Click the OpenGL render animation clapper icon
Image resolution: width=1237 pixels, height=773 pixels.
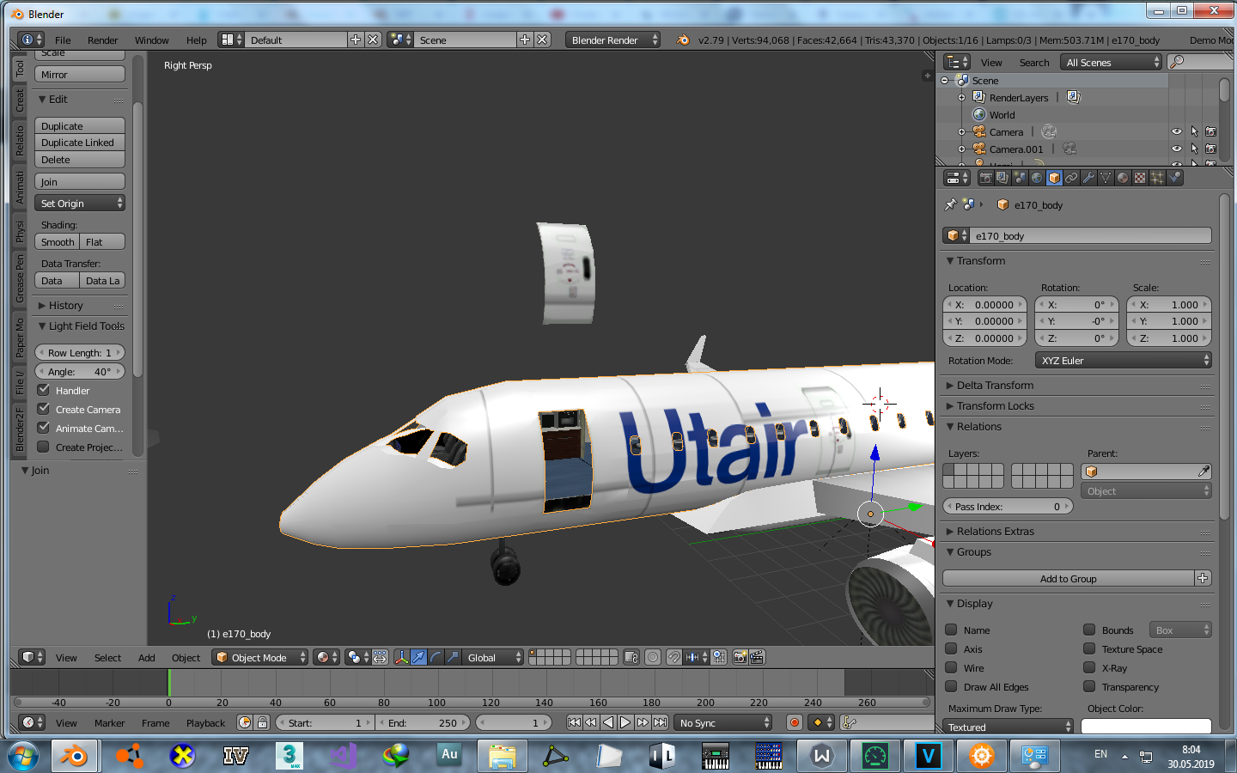(x=757, y=657)
